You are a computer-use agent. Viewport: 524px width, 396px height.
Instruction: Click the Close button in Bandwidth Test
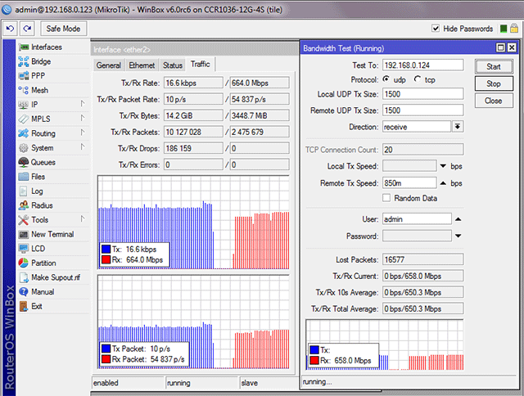click(x=494, y=101)
